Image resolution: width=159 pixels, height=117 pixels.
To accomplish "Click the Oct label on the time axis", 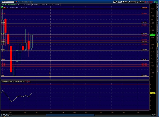I will pos(10,112).
